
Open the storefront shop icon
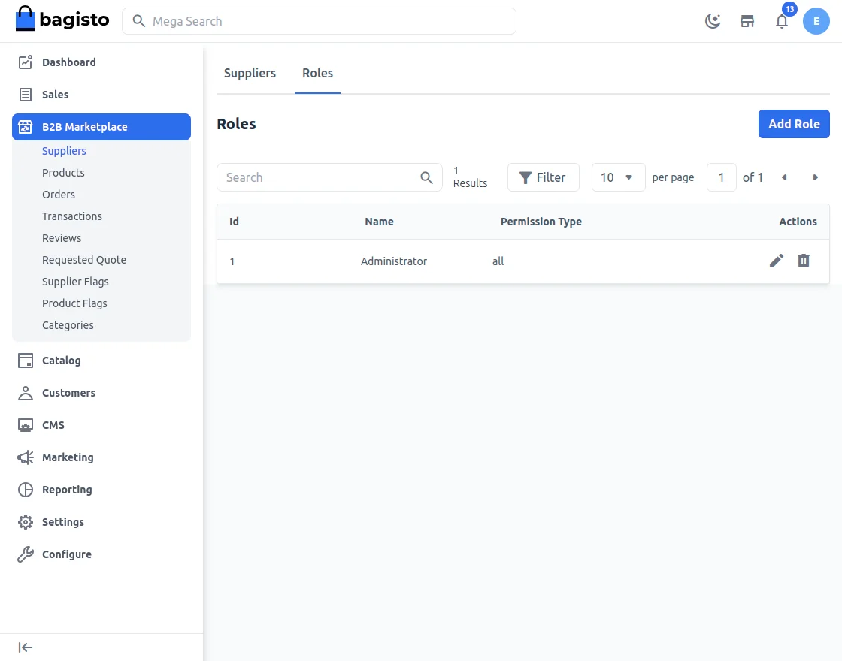pos(747,21)
